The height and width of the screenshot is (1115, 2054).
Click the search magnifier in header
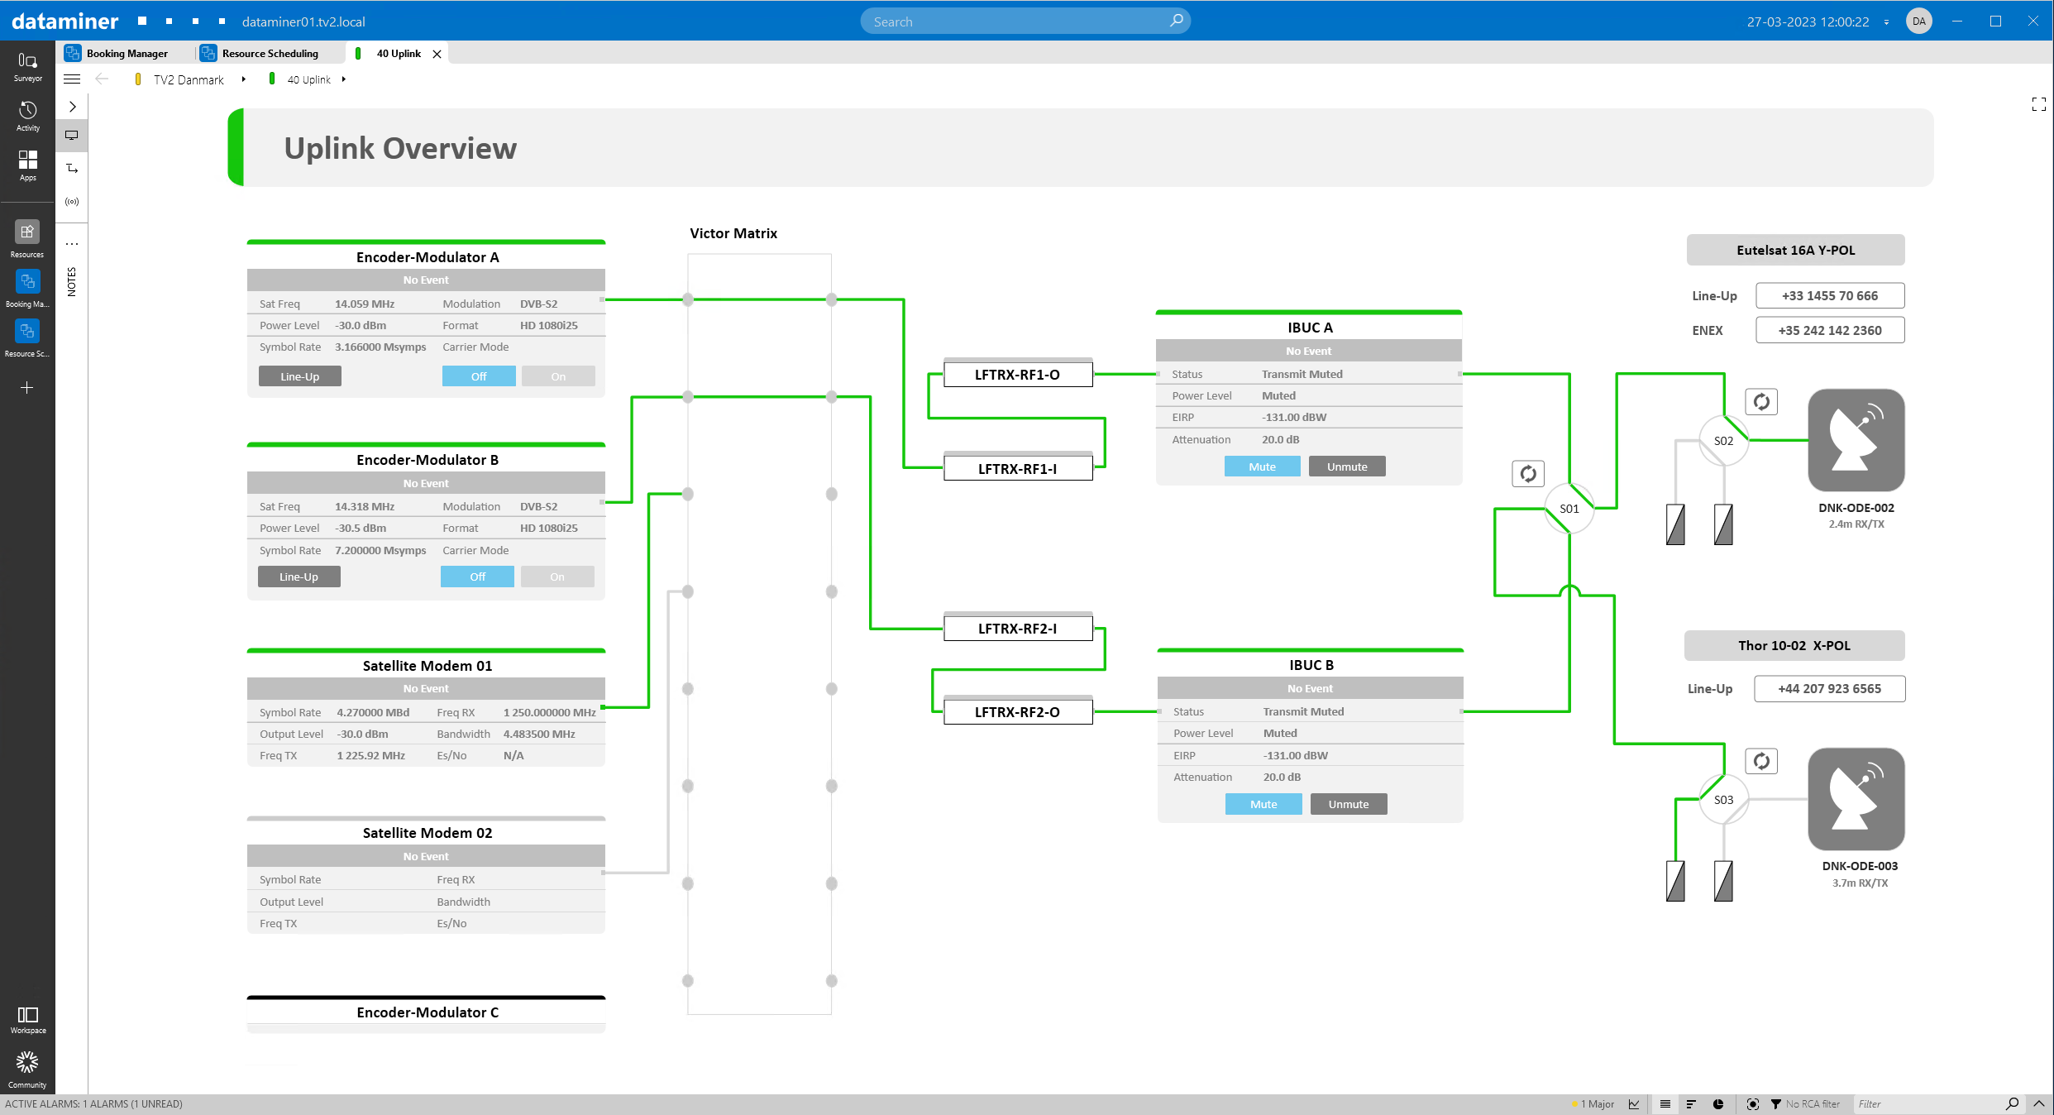coord(1177,20)
